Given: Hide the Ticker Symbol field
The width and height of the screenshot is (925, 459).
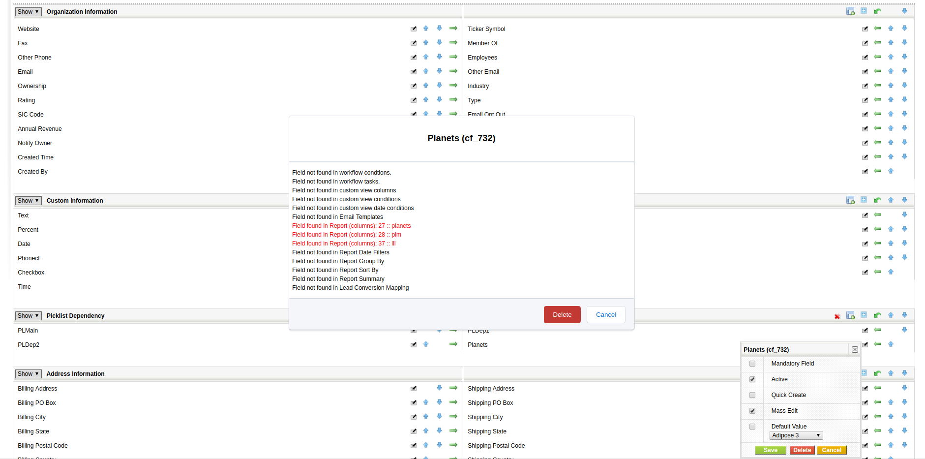Looking at the screenshot, I should tap(877, 29).
